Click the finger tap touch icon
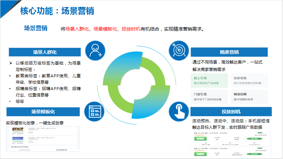Image resolution: width=283 pixels, height=159 pixels. [179, 112]
